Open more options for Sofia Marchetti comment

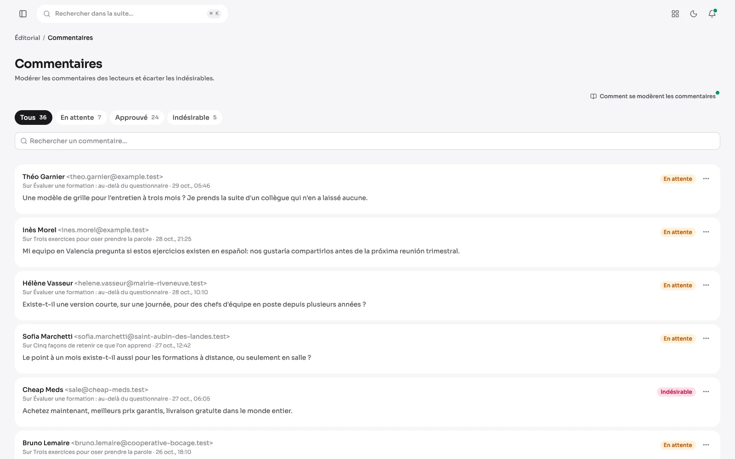pos(706,338)
